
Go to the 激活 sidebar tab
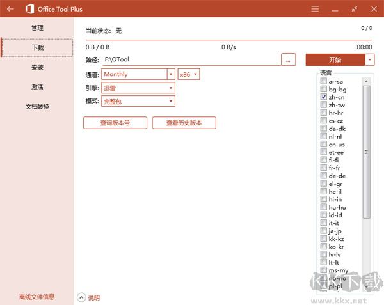click(x=37, y=87)
